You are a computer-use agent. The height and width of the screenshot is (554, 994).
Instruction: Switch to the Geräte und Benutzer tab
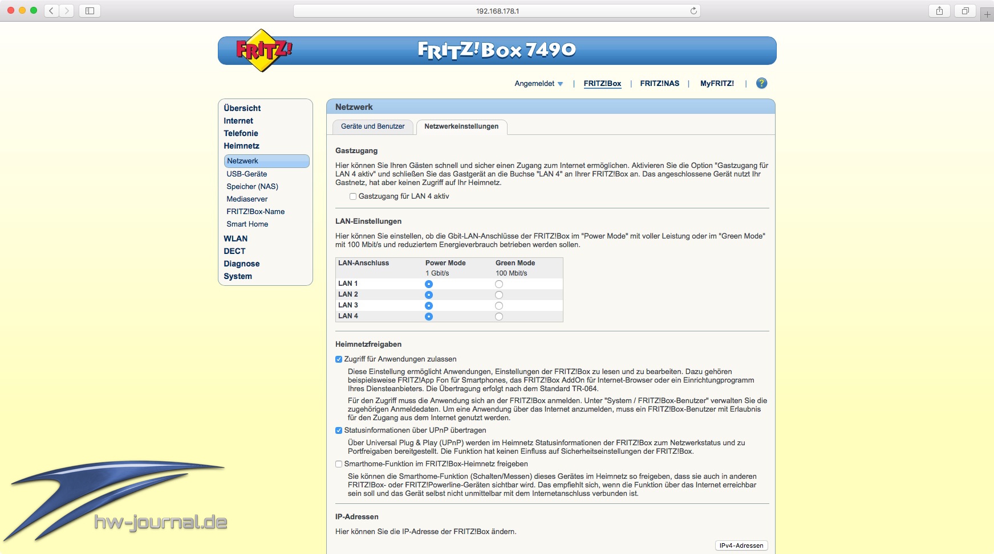(373, 126)
